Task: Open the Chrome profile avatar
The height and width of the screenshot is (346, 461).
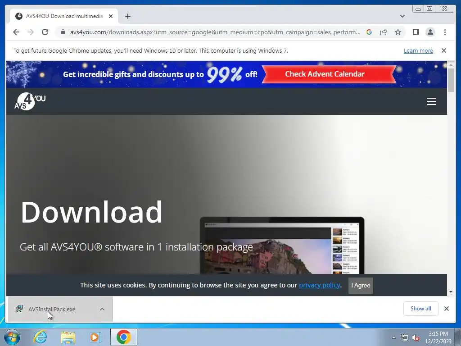Action: (430, 32)
